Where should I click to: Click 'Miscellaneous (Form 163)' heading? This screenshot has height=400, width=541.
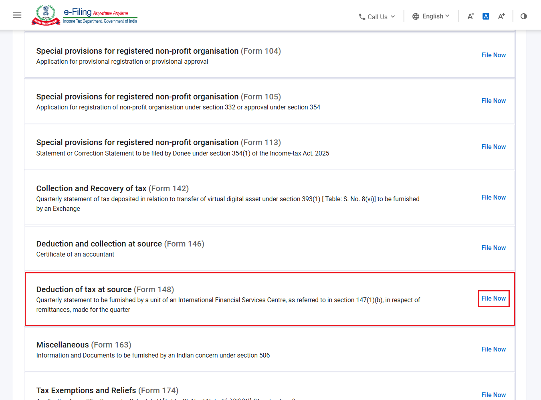[x=84, y=345]
